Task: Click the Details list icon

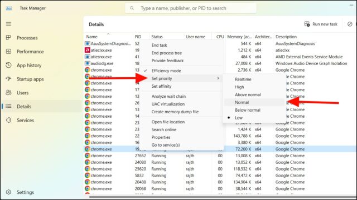Action: coord(8,106)
